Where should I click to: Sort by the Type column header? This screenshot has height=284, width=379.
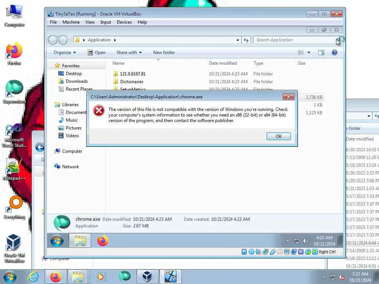[x=258, y=63]
